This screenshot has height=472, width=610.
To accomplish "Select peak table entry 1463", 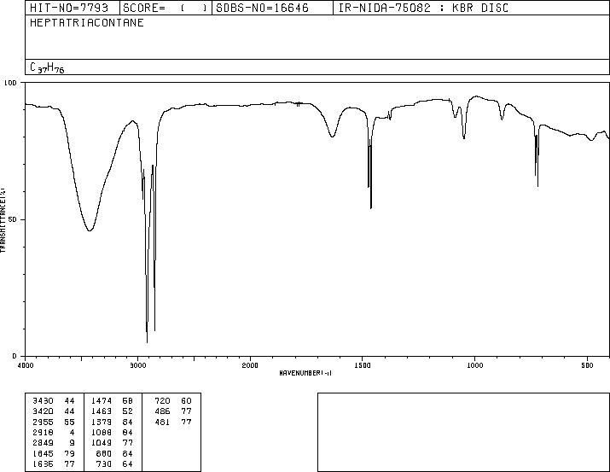I will pyautogui.click(x=102, y=411).
